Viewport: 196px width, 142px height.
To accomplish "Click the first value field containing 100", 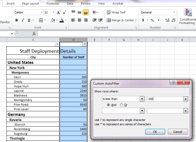I will [x=165, y=99].
